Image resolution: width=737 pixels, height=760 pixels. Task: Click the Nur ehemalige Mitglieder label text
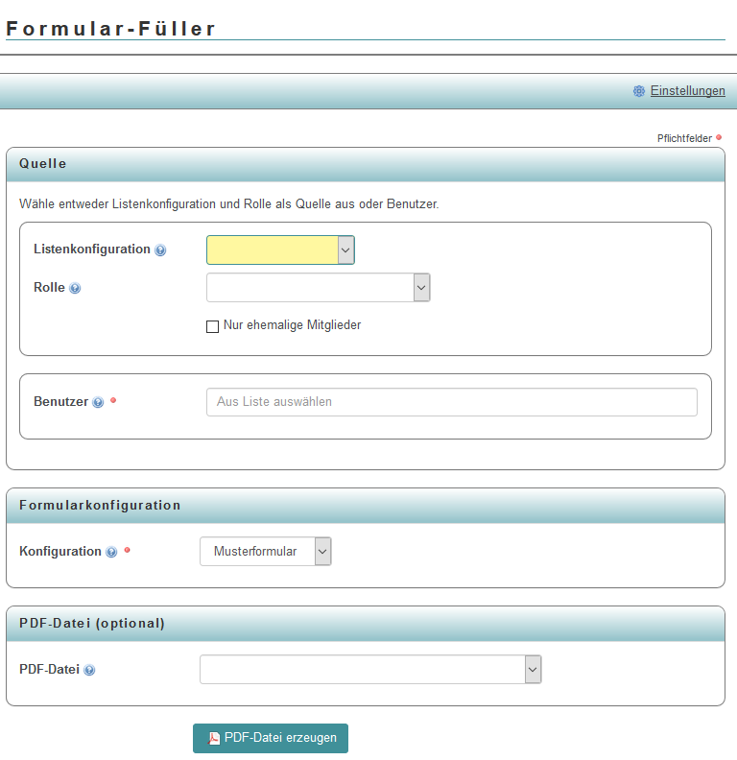[x=292, y=325]
